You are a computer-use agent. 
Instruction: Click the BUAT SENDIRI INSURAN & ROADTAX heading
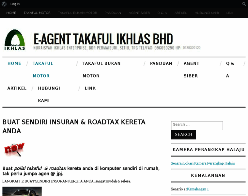click(x=74, y=126)
